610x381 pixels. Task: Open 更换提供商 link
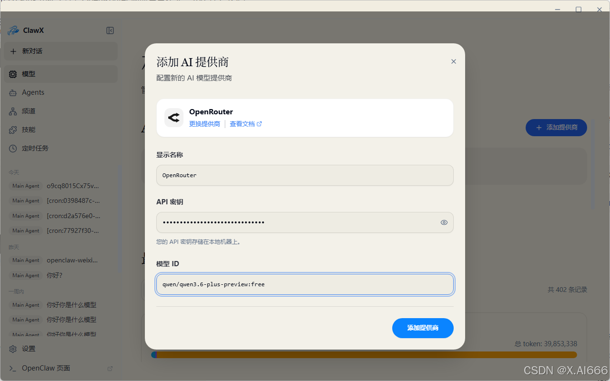point(204,124)
